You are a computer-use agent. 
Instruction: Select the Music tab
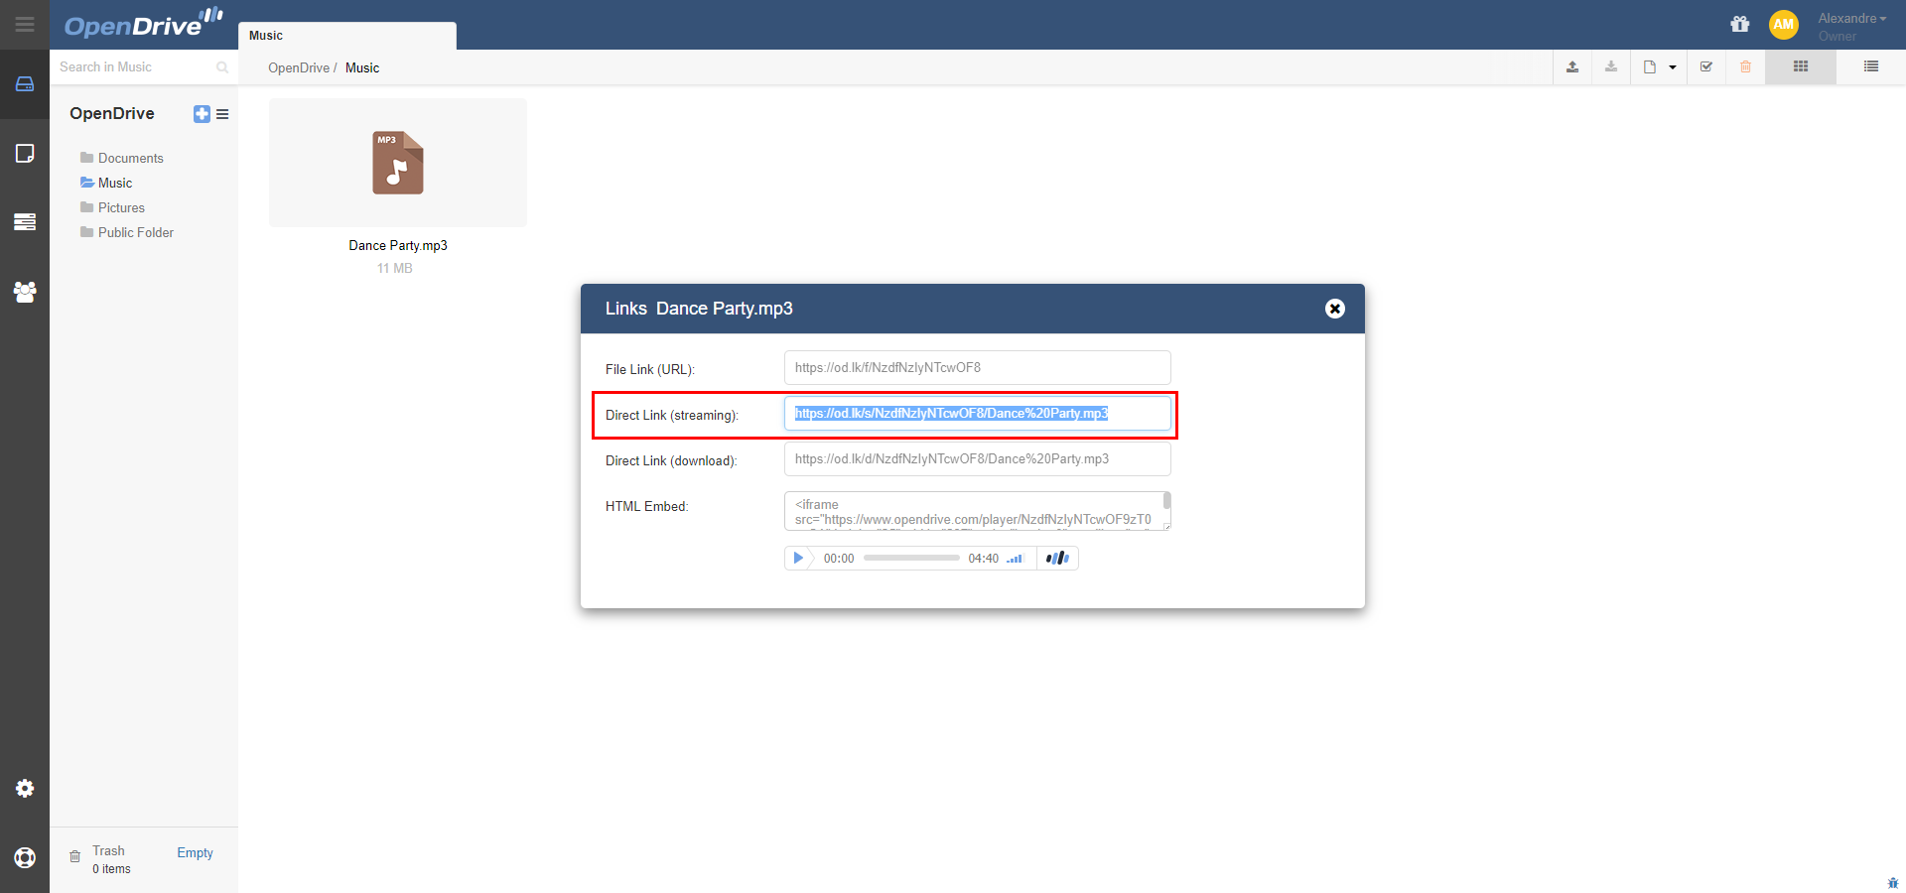tap(346, 36)
